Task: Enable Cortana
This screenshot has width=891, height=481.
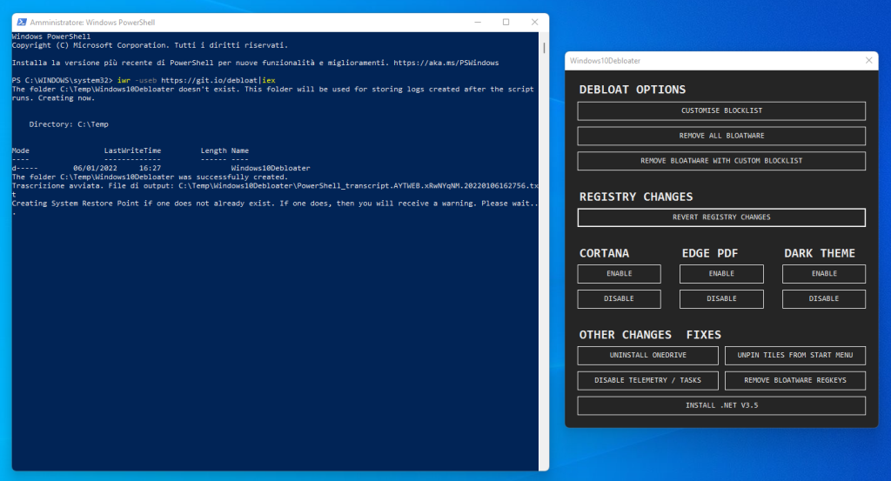Action: [x=619, y=274]
